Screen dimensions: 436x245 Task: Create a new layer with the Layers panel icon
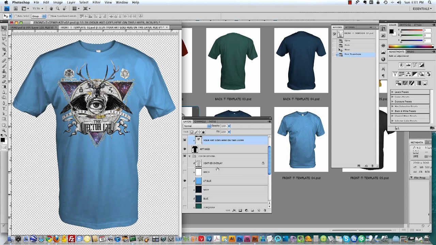point(259,211)
